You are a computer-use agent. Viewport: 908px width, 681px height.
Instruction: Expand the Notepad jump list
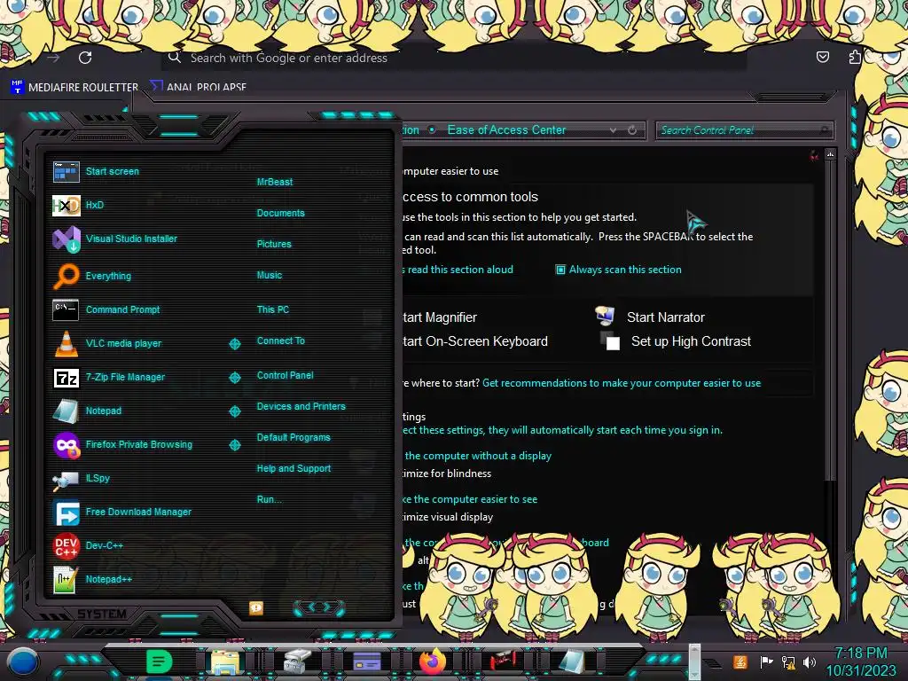coord(235,411)
